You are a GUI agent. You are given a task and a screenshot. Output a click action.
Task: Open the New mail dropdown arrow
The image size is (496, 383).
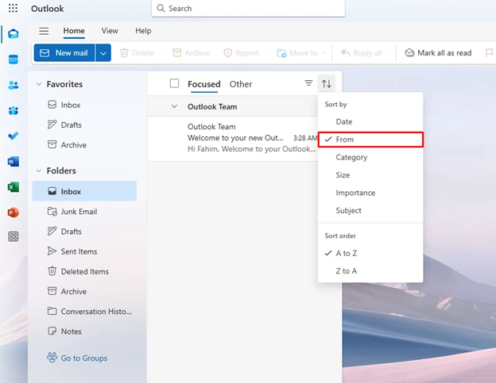(x=103, y=52)
